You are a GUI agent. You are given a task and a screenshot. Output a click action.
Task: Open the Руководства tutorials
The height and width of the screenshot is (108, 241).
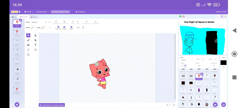pos(80,12)
